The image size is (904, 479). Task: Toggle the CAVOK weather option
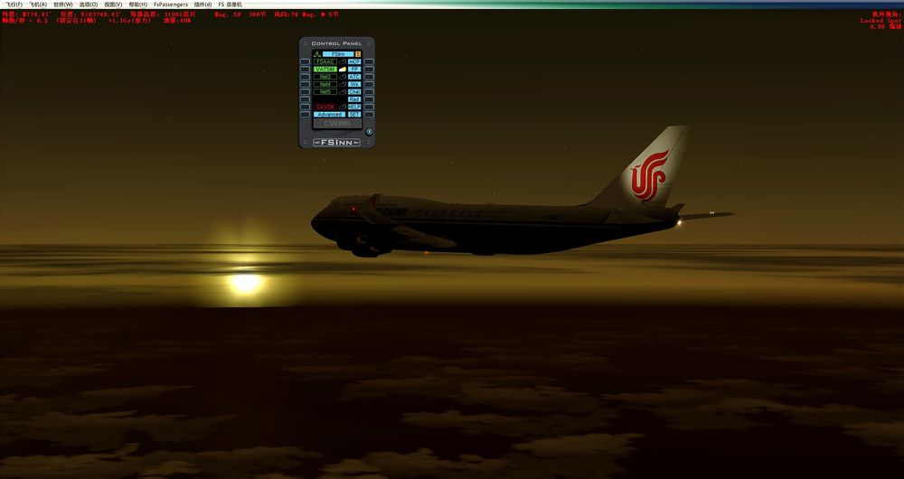pyautogui.click(x=325, y=107)
